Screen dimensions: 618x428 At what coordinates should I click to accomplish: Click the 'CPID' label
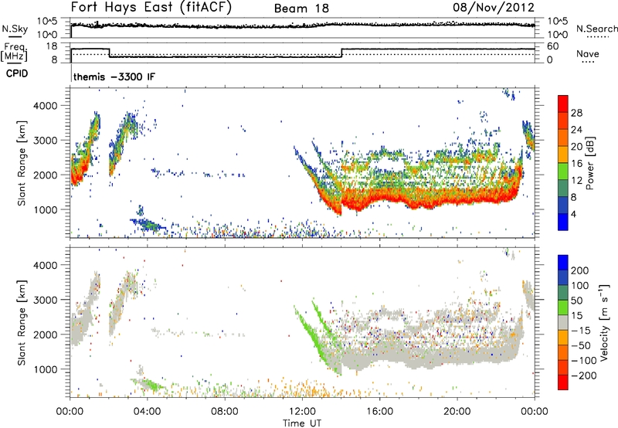(17, 73)
